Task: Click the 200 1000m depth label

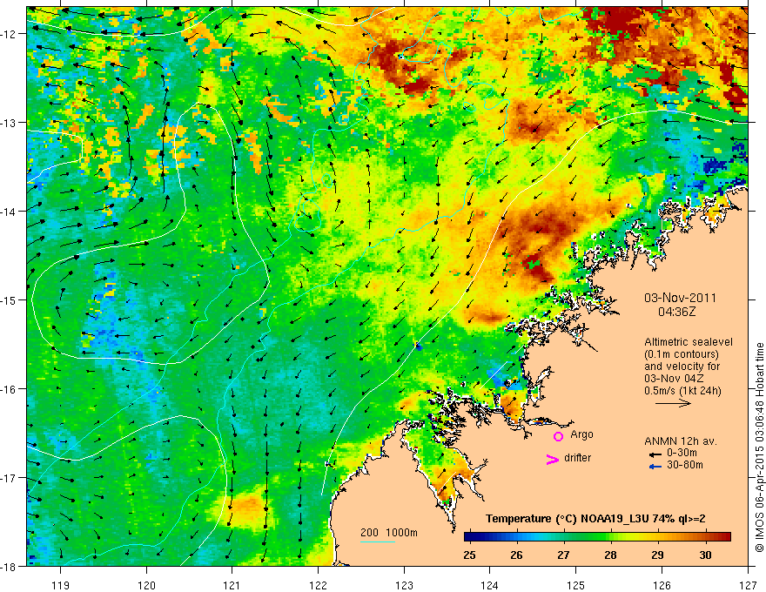Action: coord(389,533)
